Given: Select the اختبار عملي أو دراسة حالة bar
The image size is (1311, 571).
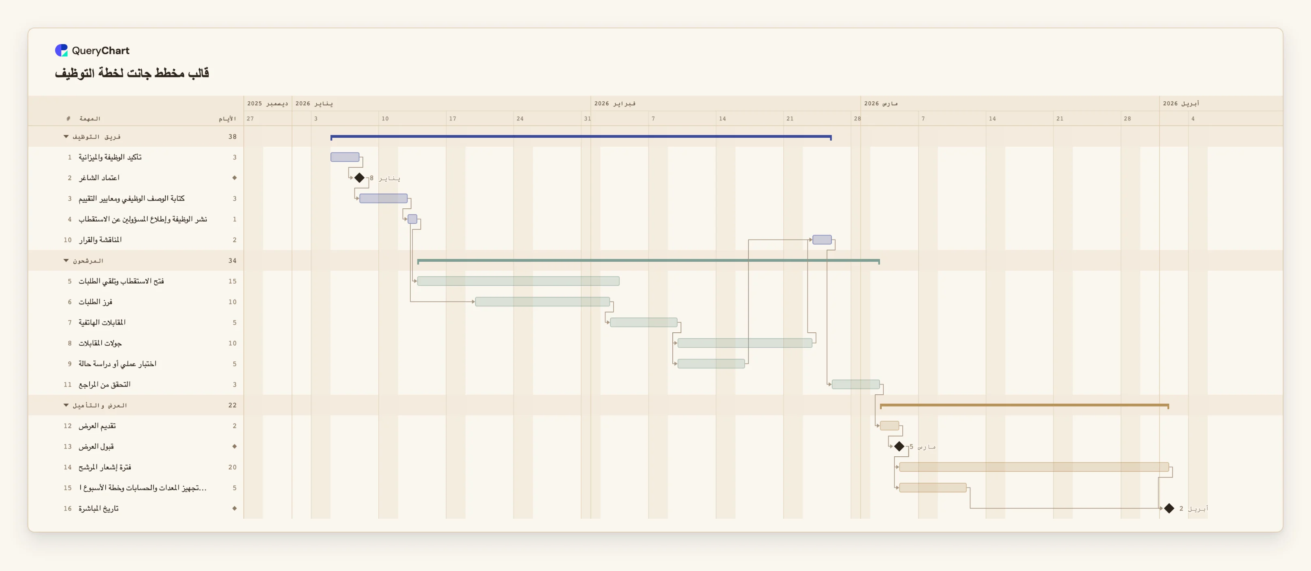Looking at the screenshot, I should pos(711,364).
